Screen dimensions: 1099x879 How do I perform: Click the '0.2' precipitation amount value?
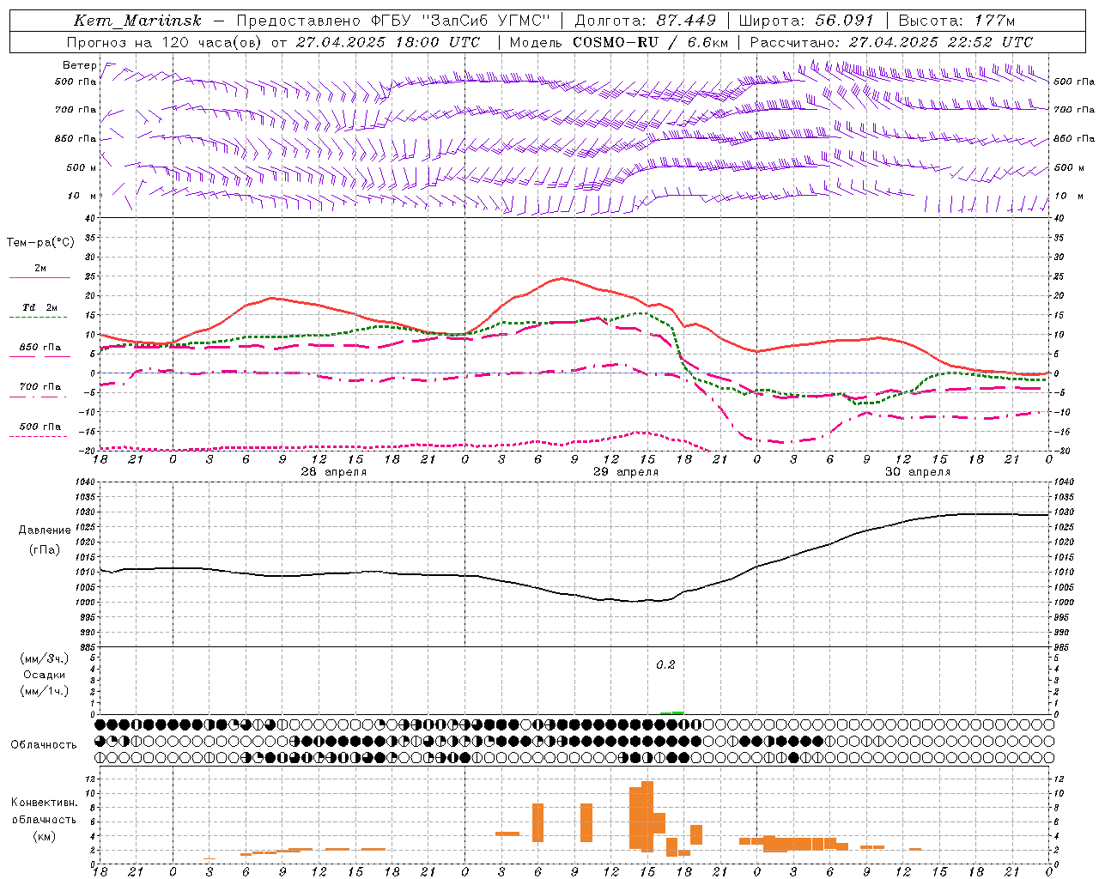point(665,665)
